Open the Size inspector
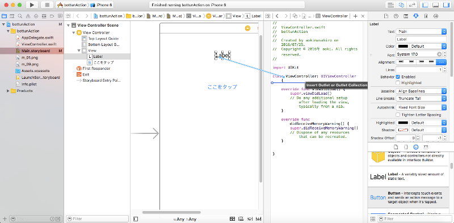 coord(426,16)
